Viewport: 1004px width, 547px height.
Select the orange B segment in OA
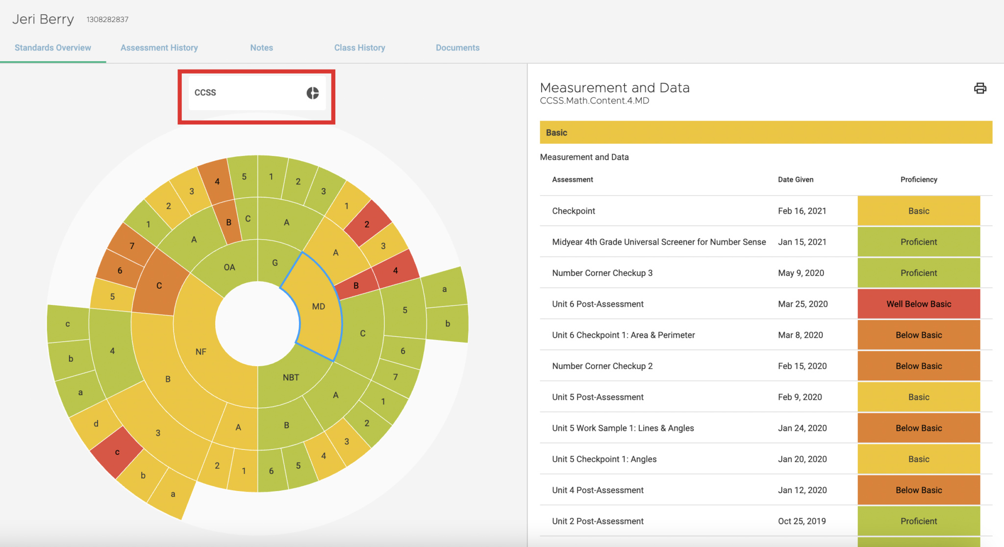coord(228,222)
